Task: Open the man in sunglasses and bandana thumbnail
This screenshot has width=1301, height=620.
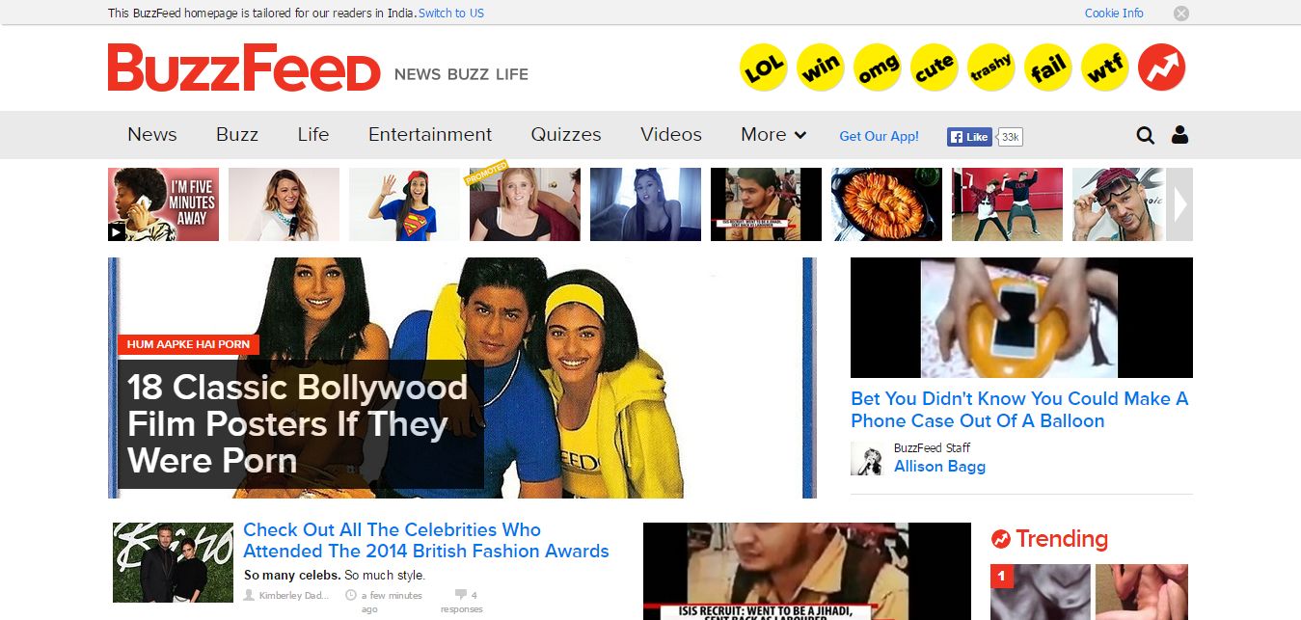Action: point(1118,204)
